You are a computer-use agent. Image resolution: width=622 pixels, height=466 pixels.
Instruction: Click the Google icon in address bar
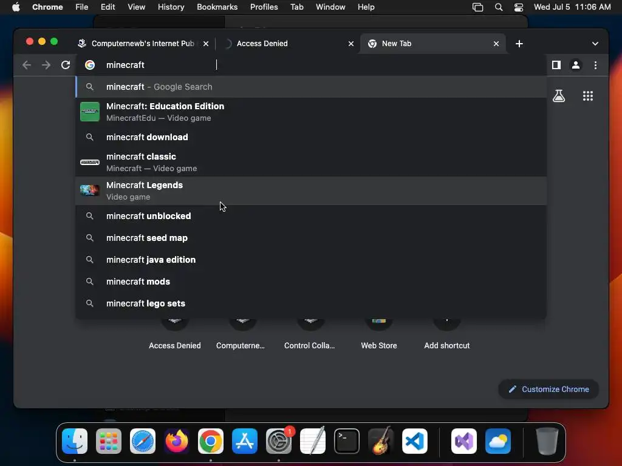(90, 65)
